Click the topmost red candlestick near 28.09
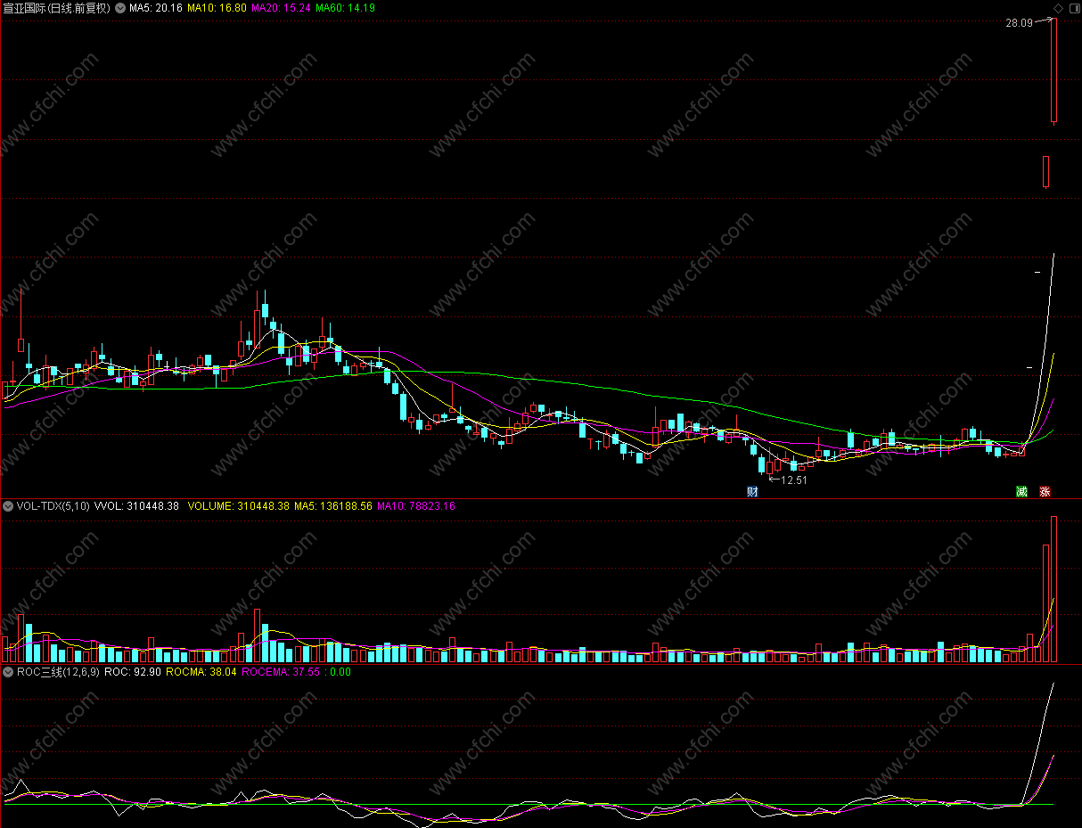Screen dimensions: 1082x828 (1054, 70)
